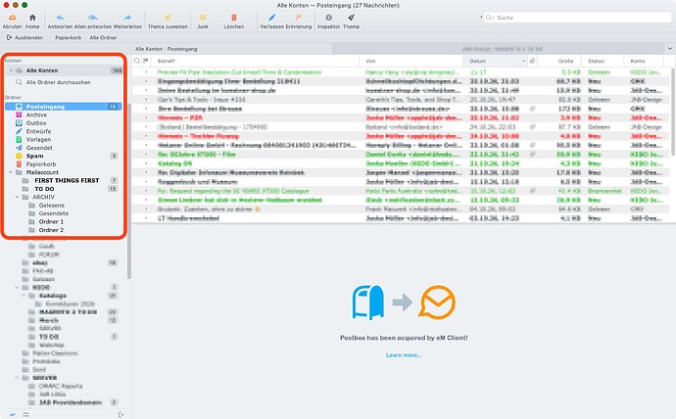This screenshot has height=419, width=676.
Task: Go to the Home view
Action: click(x=32, y=22)
